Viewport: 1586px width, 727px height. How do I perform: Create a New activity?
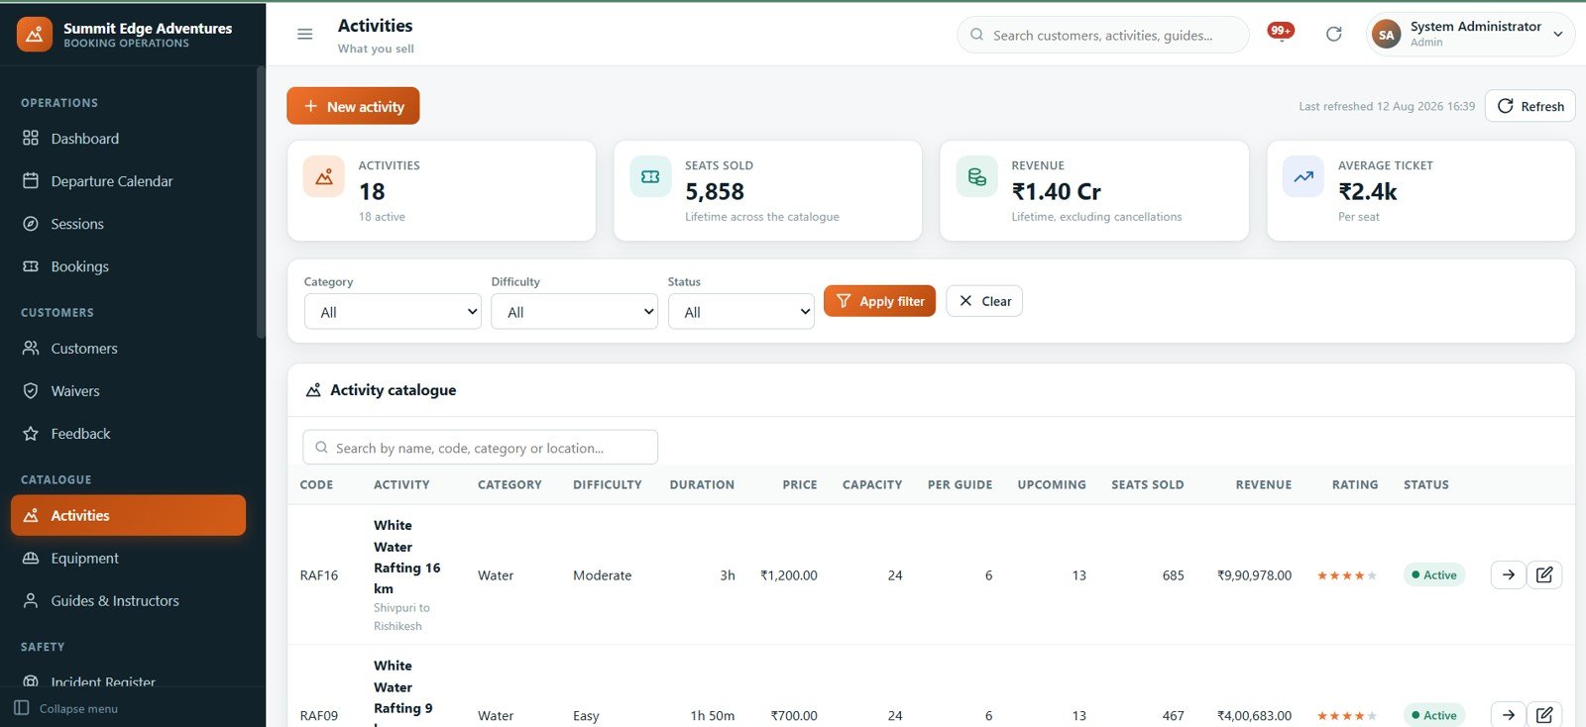click(x=353, y=106)
